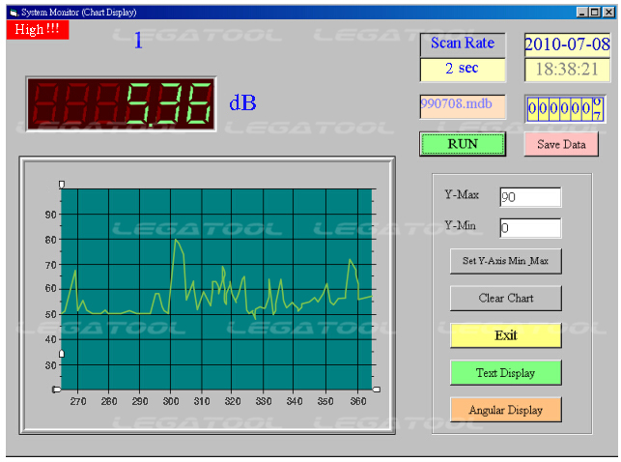Click the Y-Max label
Viewport: 621px width, 462px height.
[x=462, y=194]
